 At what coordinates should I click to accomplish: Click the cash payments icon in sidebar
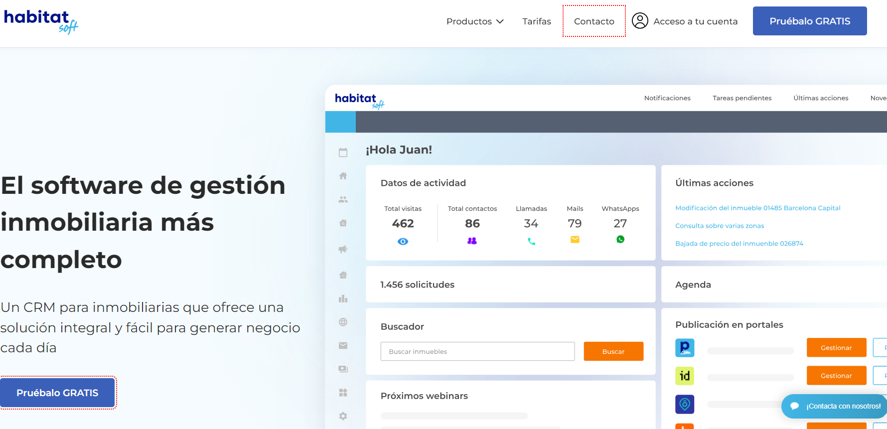pyautogui.click(x=343, y=369)
